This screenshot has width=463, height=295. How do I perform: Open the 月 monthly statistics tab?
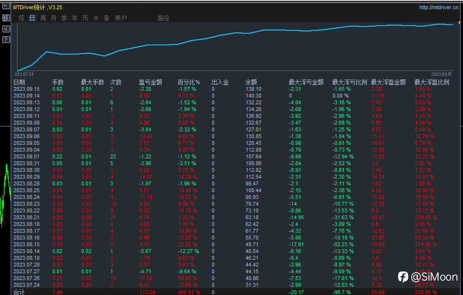(53, 18)
